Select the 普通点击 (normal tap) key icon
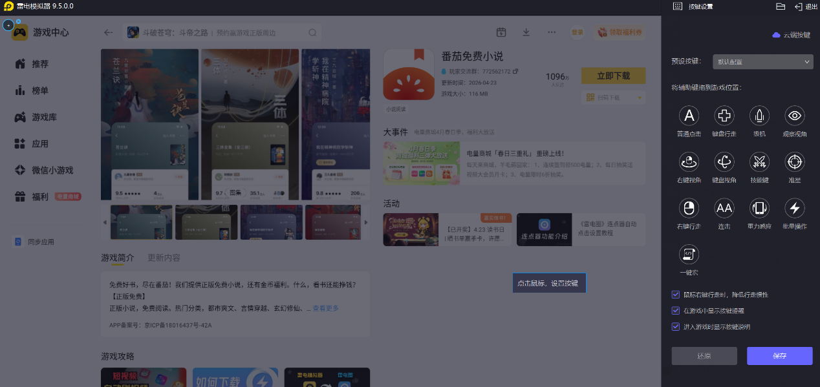This screenshot has height=387, width=820. (x=689, y=116)
